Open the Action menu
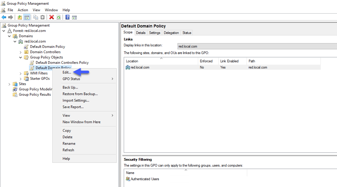Image resolution: width=337 pixels, height=187 pixels. pos(23,10)
